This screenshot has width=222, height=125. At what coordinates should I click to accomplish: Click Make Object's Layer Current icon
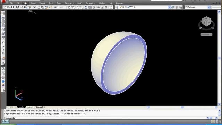(x=173, y=7)
